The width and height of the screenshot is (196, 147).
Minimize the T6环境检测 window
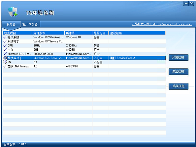(186, 3)
